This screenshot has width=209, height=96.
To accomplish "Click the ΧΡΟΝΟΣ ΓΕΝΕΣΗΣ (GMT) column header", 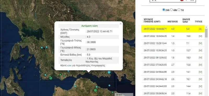I will (152, 20).
